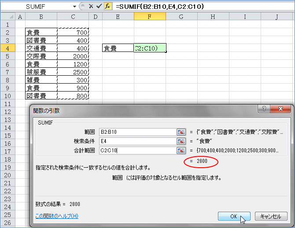Screen dimensions: 295x228
Task: Click cell B10 containing 図書費
Action: coord(41,96)
